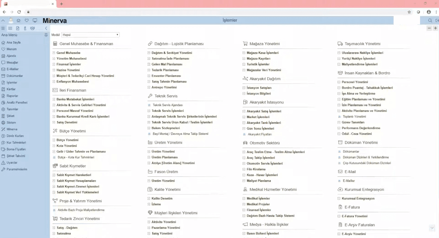
Task: Open the search magnifier icon
Action: click(430, 21)
